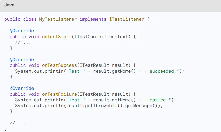Click the " succeeded." string literal

[x=162, y=71]
